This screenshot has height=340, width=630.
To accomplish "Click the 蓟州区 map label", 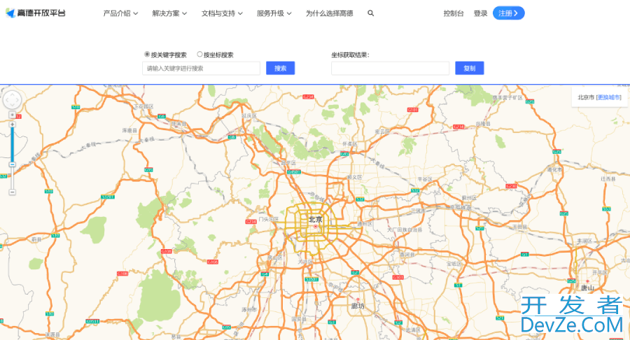I will coord(469,198).
